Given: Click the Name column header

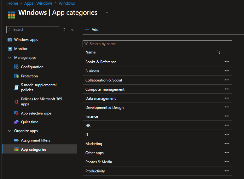Looking at the screenshot, I should click(90, 52).
